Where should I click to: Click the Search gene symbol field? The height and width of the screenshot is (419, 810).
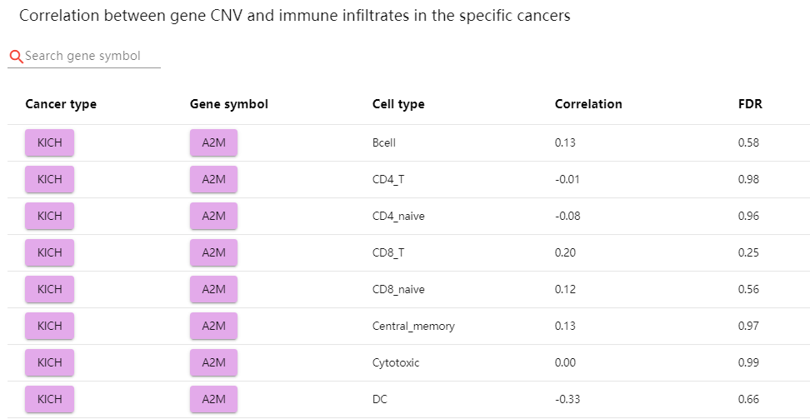[92, 56]
